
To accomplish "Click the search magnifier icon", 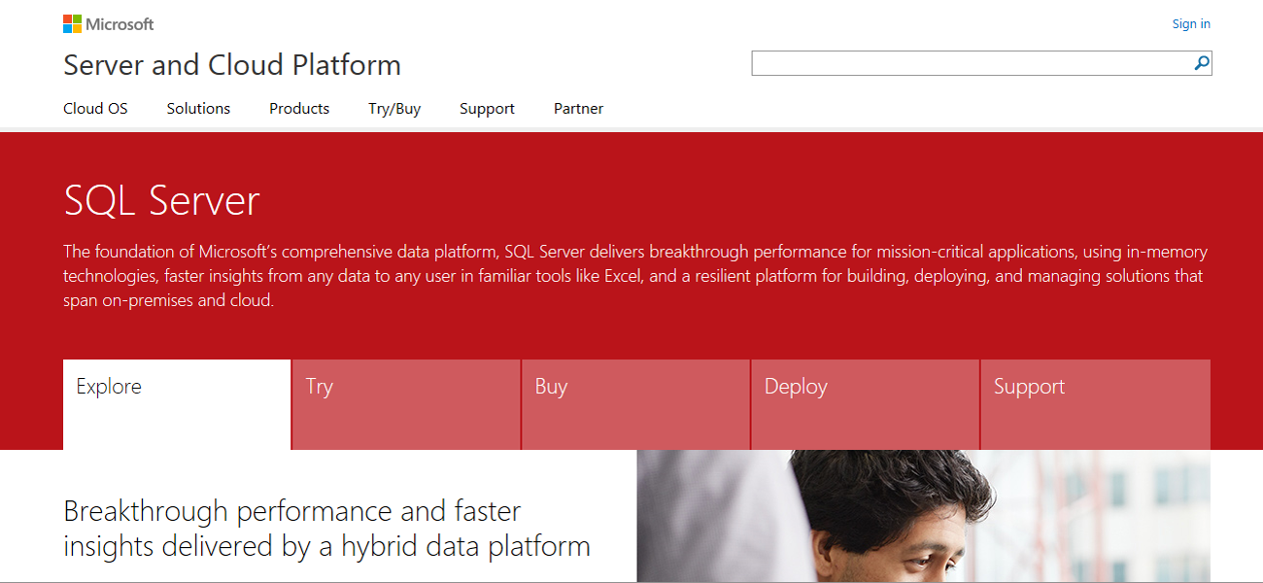I will tap(1202, 63).
